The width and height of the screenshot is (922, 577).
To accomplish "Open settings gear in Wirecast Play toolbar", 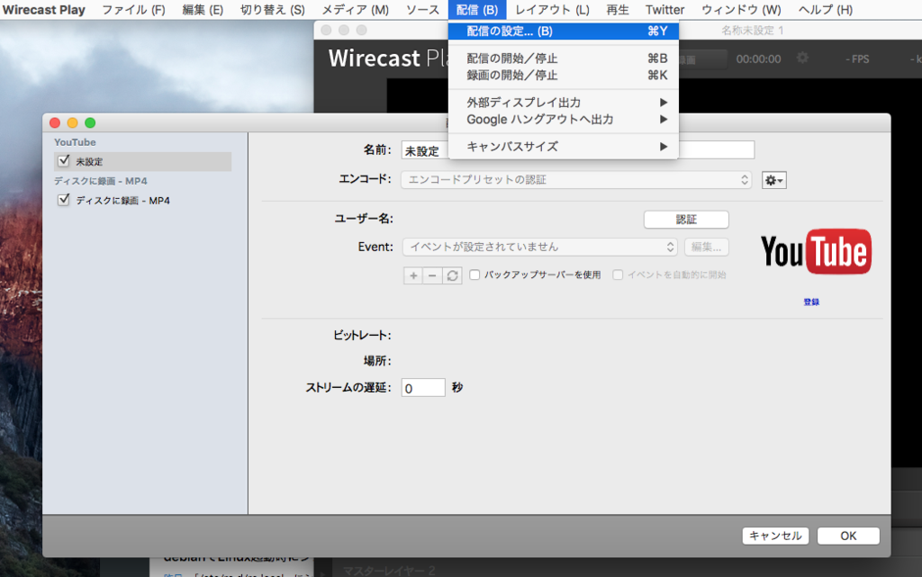I will pyautogui.click(x=802, y=58).
